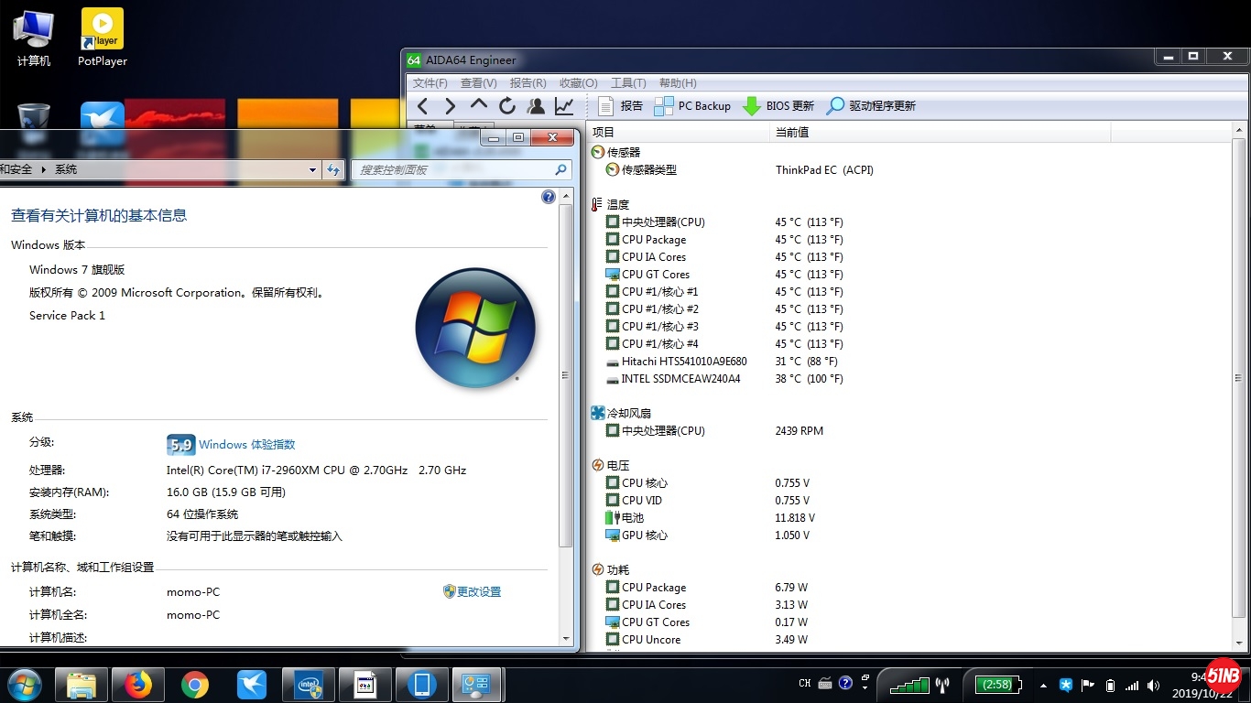Open PC Backup from the toolbar
1251x703 pixels.
(692, 106)
